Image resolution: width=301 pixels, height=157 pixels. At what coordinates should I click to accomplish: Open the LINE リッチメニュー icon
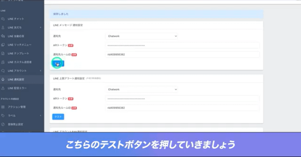tap(3, 45)
